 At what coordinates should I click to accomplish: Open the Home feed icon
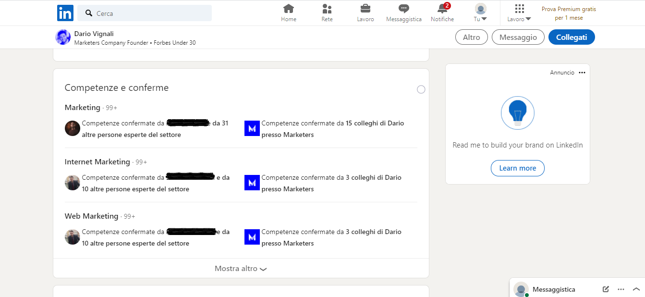[289, 9]
